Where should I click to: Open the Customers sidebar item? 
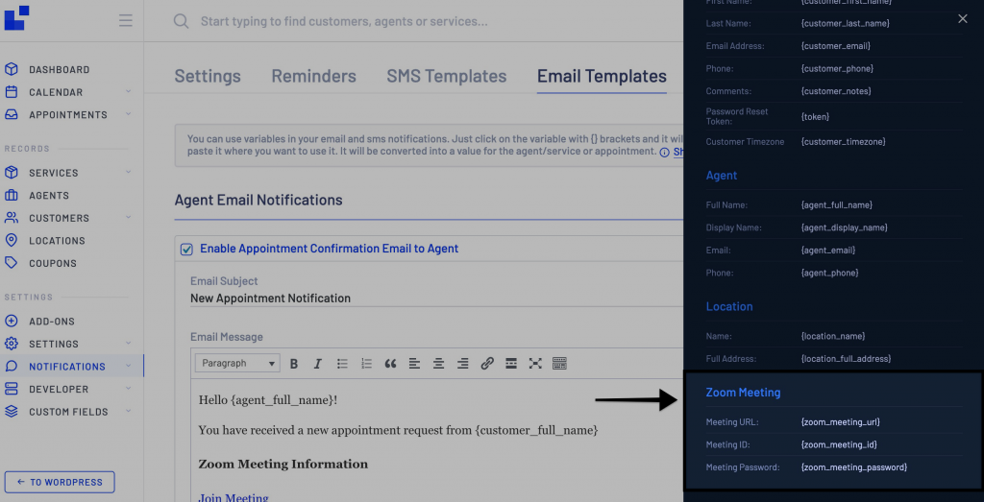coord(59,218)
